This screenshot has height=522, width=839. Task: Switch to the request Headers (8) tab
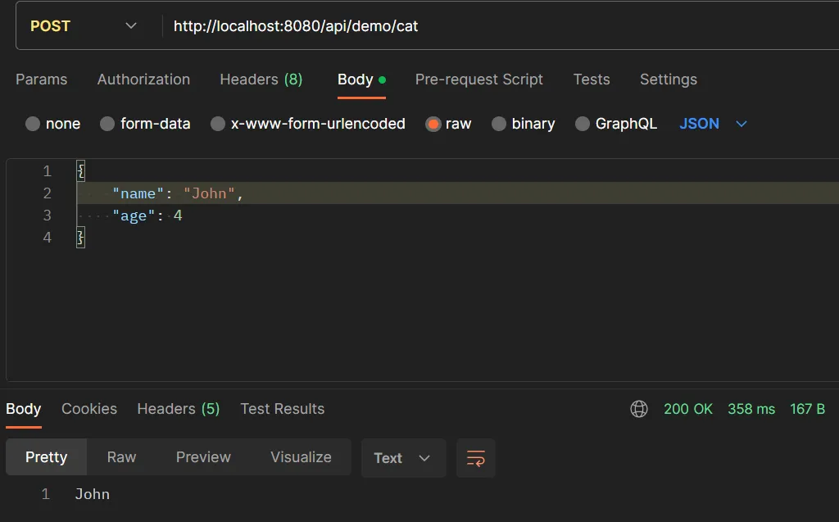261,79
